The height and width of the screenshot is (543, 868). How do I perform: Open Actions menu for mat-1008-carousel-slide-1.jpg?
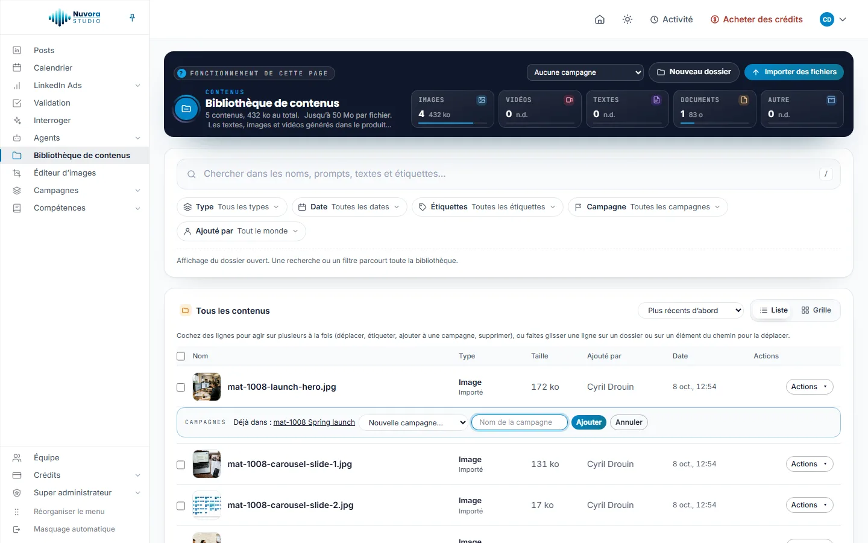coord(810,464)
